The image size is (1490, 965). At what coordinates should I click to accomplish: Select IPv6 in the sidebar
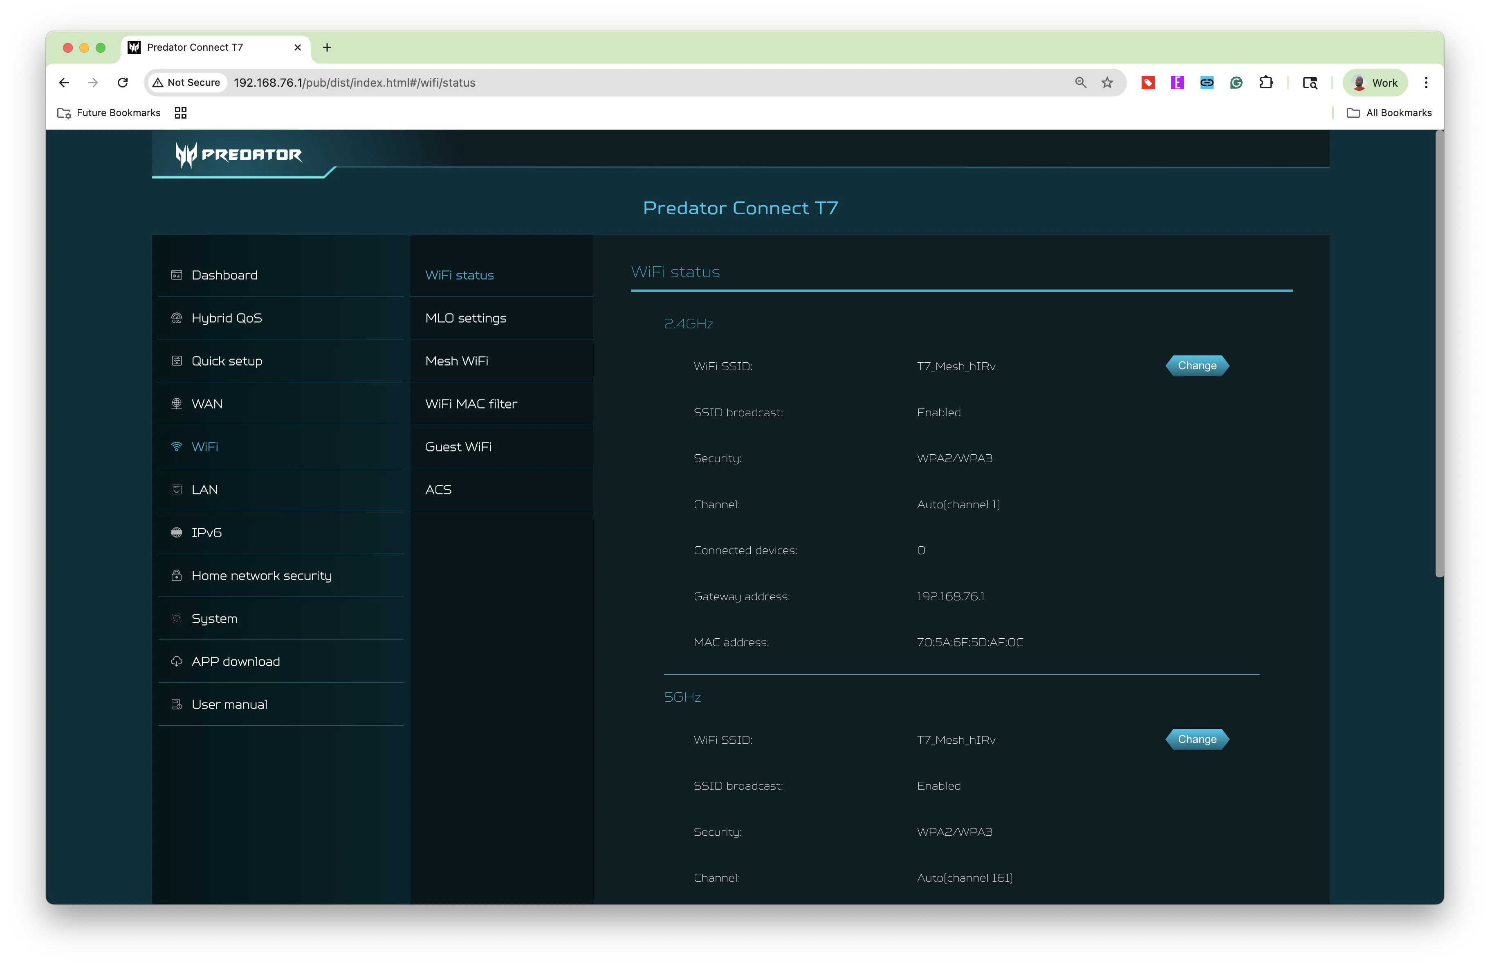click(280, 532)
